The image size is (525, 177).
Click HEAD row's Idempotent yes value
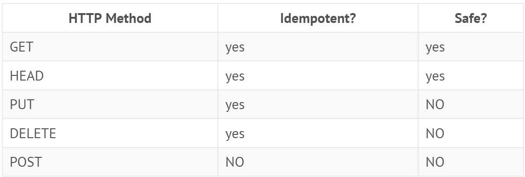pos(235,77)
